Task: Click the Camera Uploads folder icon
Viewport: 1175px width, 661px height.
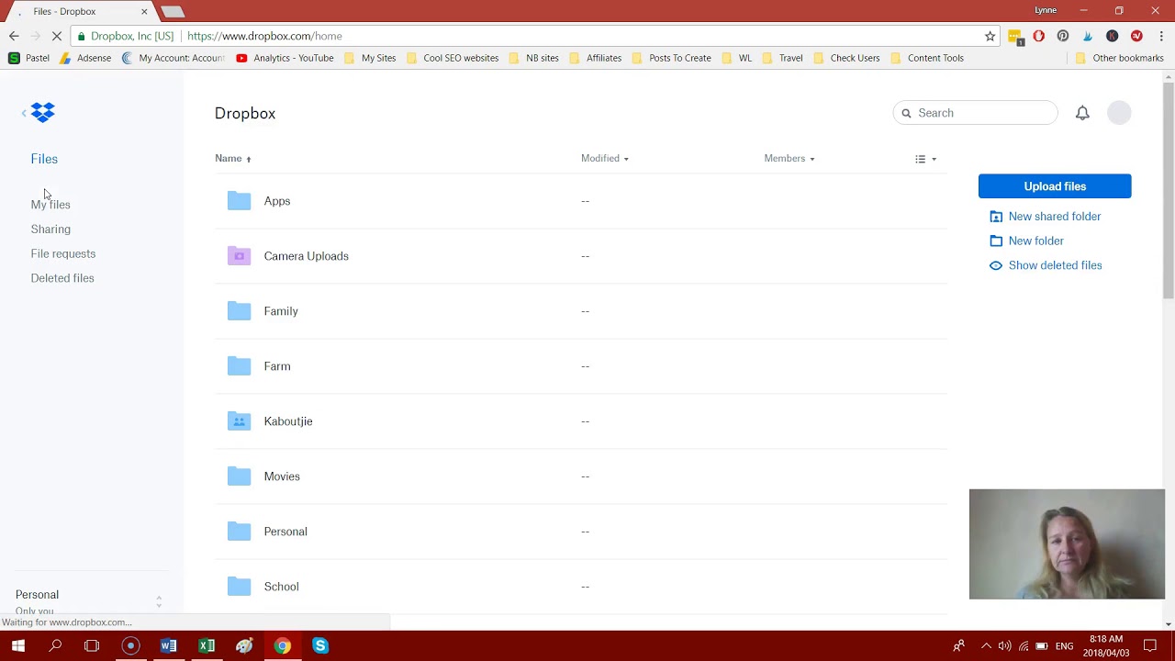Action: click(x=239, y=256)
